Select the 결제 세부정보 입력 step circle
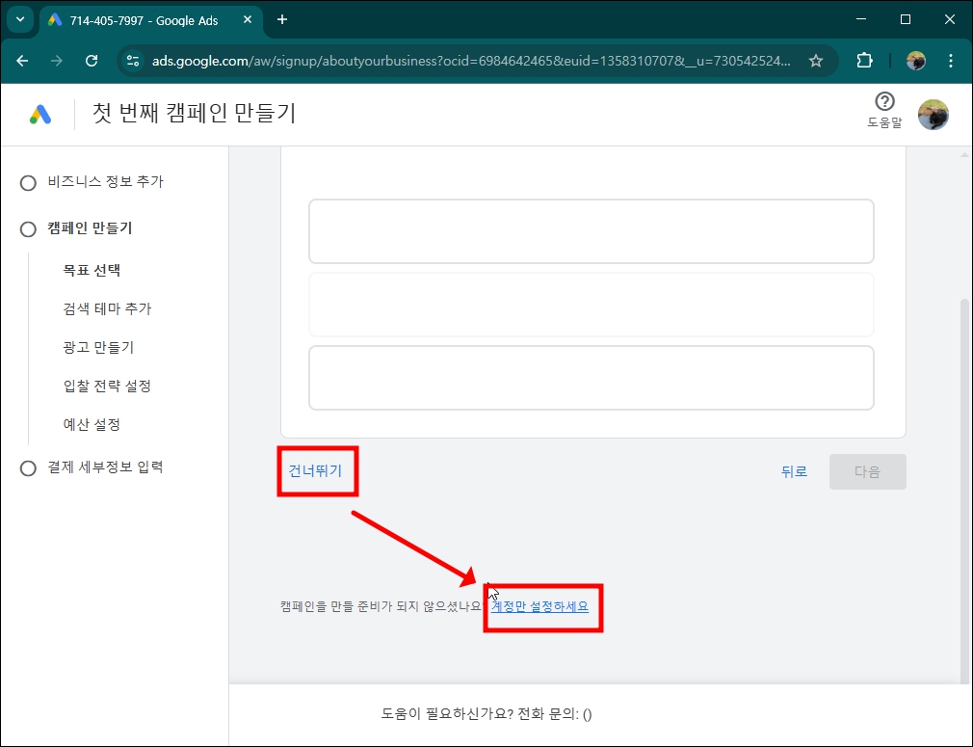This screenshot has height=747, width=973. click(x=28, y=467)
